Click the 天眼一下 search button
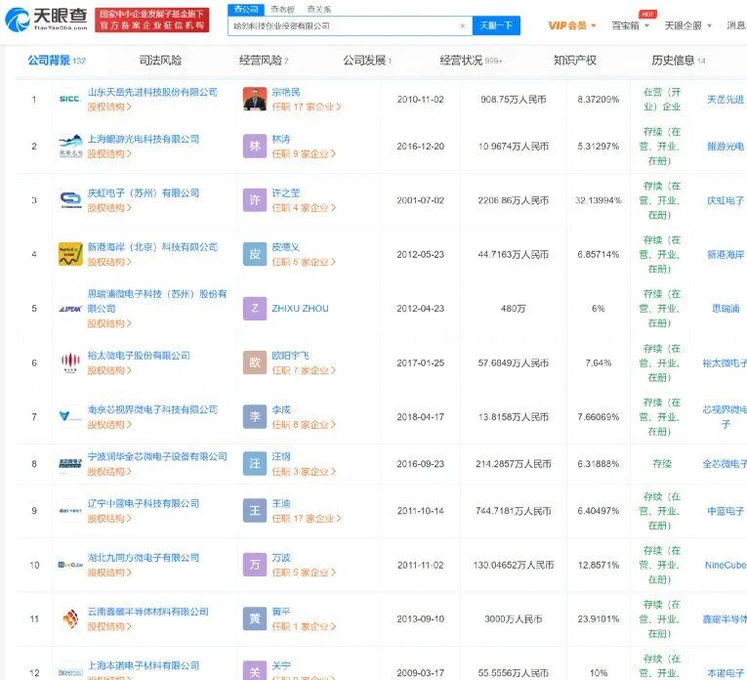Screen dimensions: 747x680 (x=496, y=25)
